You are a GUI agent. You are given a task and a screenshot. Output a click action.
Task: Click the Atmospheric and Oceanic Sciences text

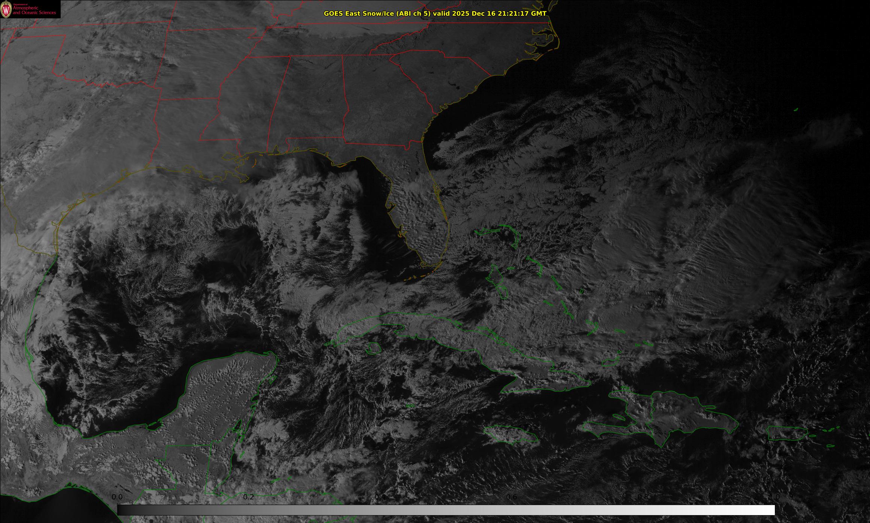click(34, 10)
